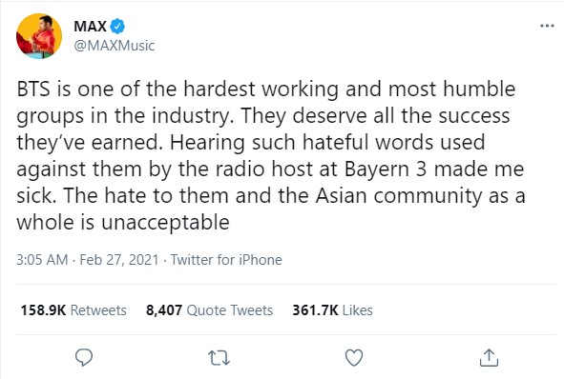564x379 pixels.
Task: Click the MAX display name
Action: 90,27
